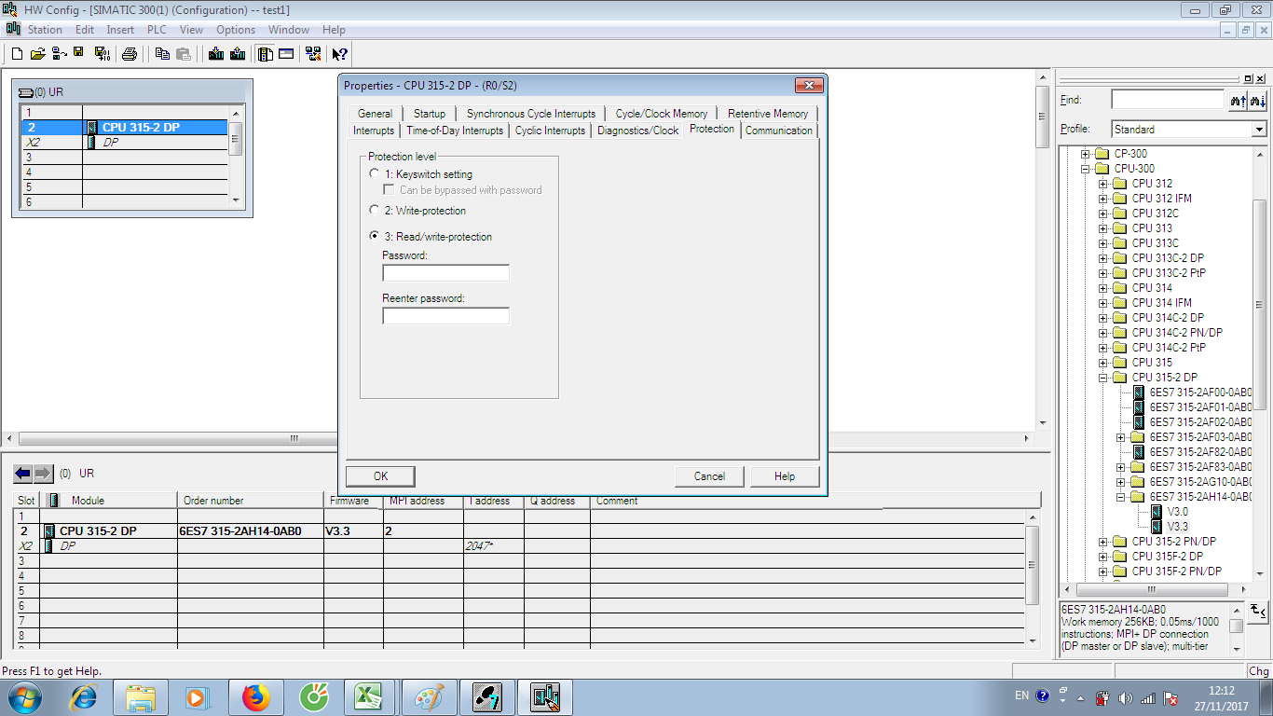Click the Paste toolbar icon
The height and width of the screenshot is (716, 1273).
(x=184, y=54)
